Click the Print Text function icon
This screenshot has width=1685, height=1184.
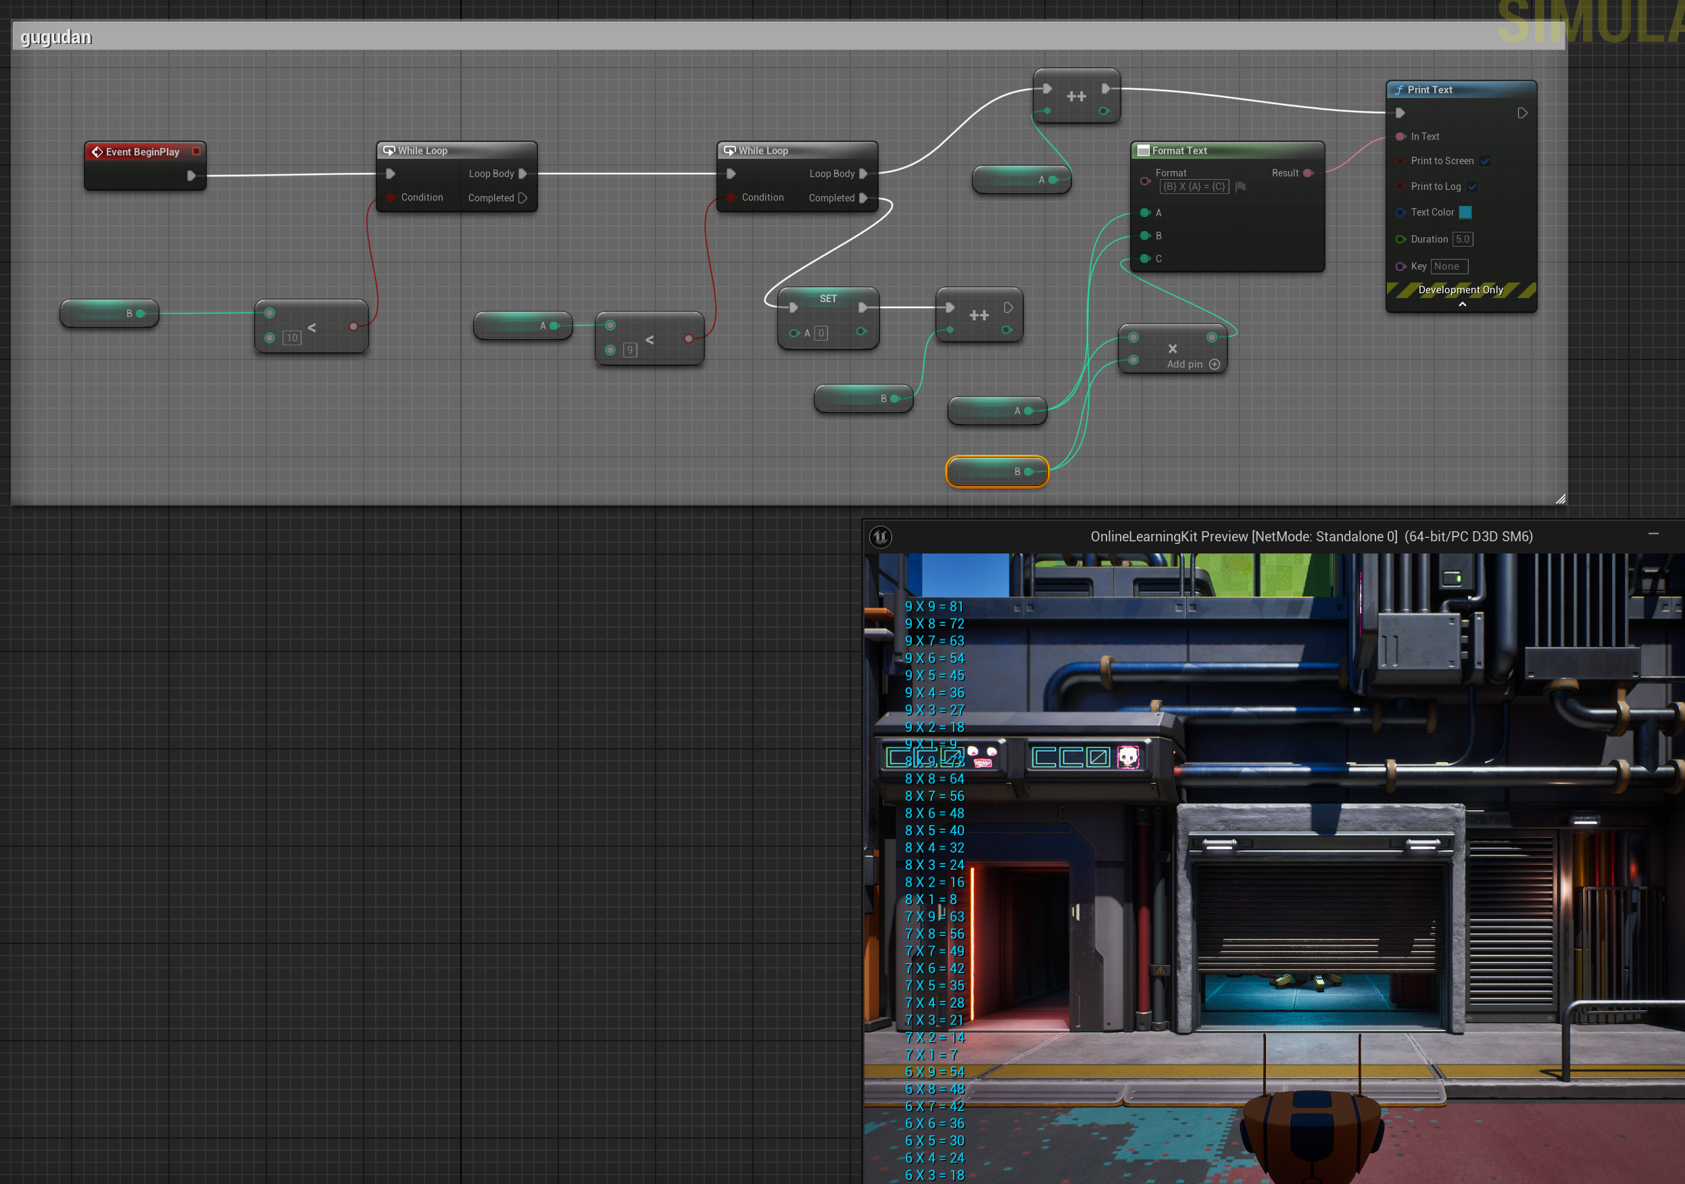tap(1399, 89)
